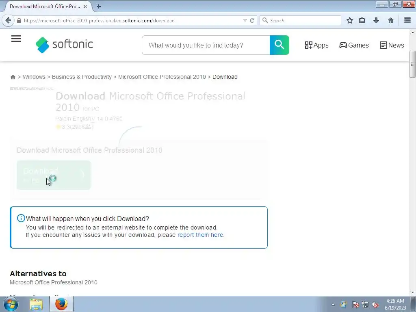The height and width of the screenshot is (312, 416).
Task: Click the page vertical scrollbar thumb
Action: (412, 64)
